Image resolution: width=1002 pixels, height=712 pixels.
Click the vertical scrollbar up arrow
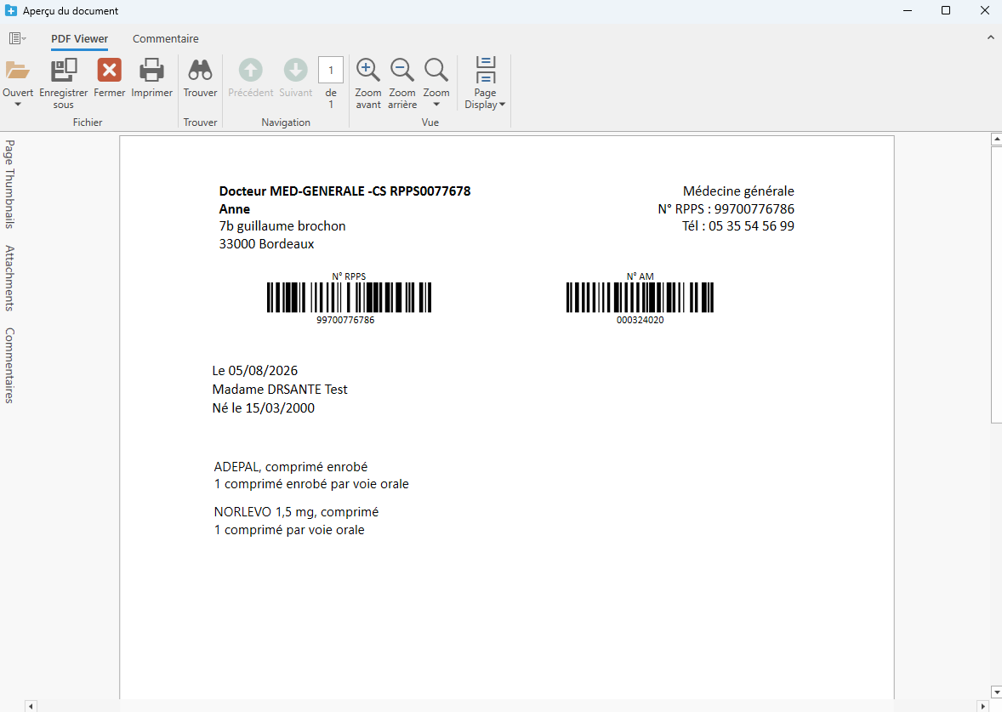pyautogui.click(x=996, y=139)
